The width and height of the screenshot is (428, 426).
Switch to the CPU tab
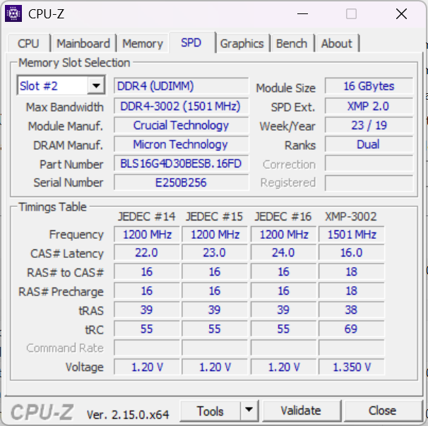pyautogui.click(x=28, y=43)
